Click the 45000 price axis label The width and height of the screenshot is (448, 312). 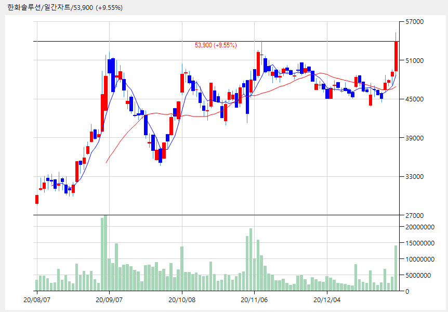(x=415, y=99)
